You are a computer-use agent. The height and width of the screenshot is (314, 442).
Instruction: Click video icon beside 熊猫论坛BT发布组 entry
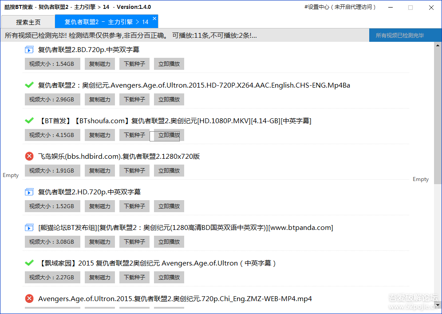(x=29, y=228)
